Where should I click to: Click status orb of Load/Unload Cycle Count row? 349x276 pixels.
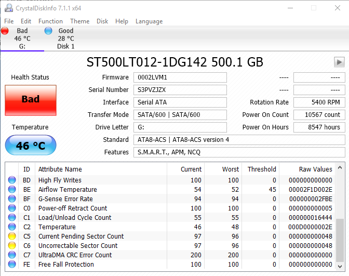12,217
